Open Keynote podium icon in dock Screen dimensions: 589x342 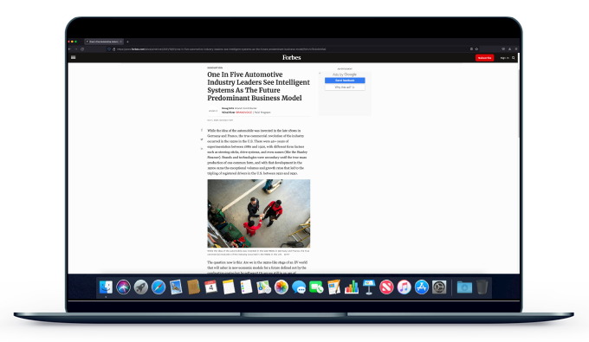point(369,287)
